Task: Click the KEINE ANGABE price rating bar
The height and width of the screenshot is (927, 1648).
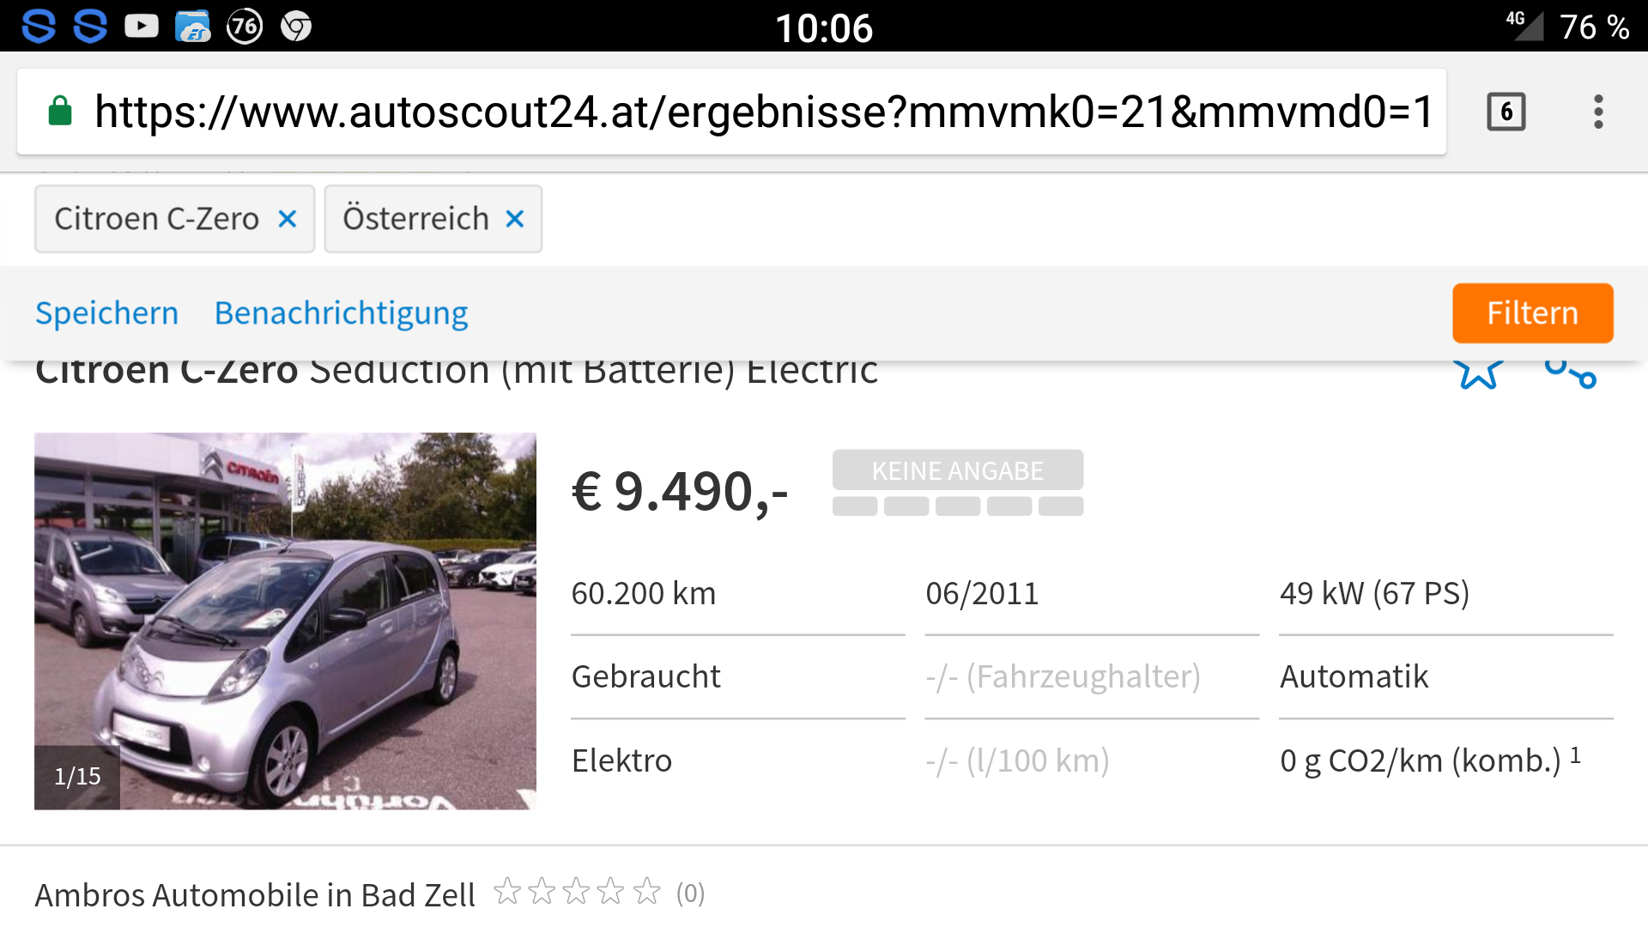Action: (x=957, y=482)
